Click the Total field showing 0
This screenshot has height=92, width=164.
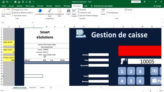click(98, 76)
